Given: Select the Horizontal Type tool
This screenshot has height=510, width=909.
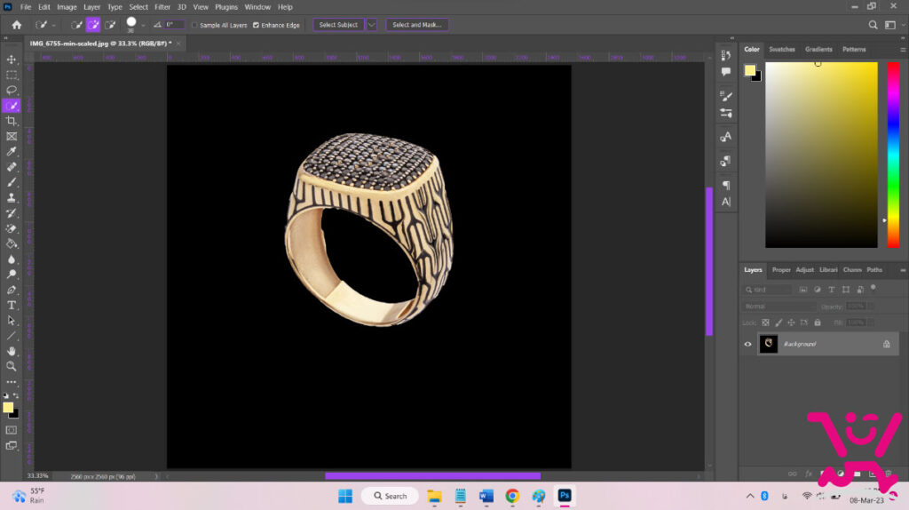Looking at the screenshot, I should tap(12, 305).
